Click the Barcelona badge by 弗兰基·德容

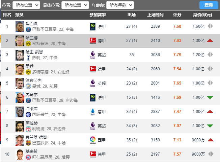click(28, 143)
